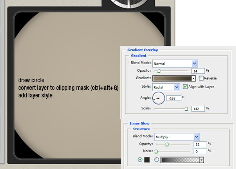Image resolution: width=236 pixels, height=169 pixels.
Task: Click Inner Glow opacity slider handle
Action: tap(167, 145)
